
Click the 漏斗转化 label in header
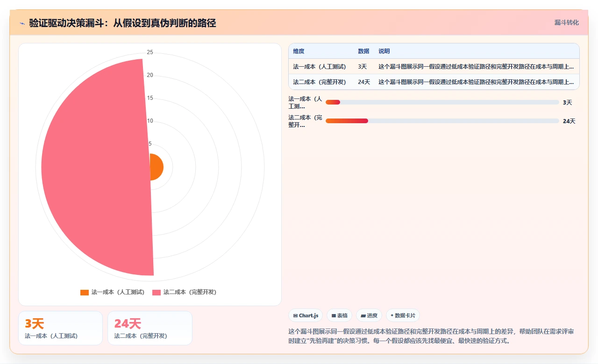coord(566,22)
